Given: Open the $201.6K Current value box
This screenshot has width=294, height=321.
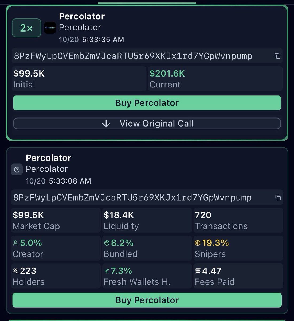Looking at the screenshot, I should [x=215, y=79].
